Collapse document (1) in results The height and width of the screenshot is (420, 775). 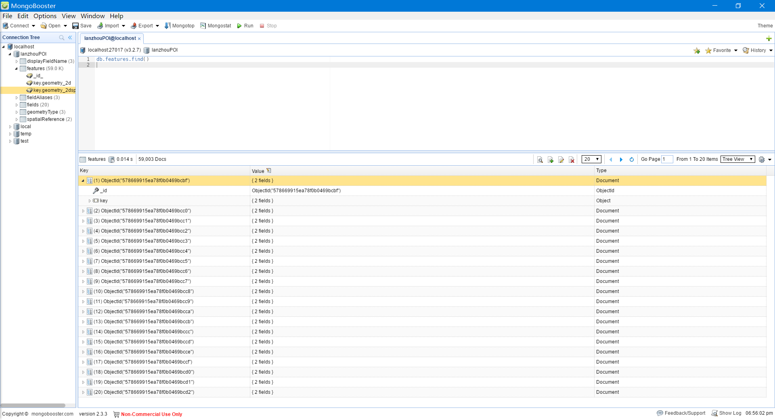(83, 181)
